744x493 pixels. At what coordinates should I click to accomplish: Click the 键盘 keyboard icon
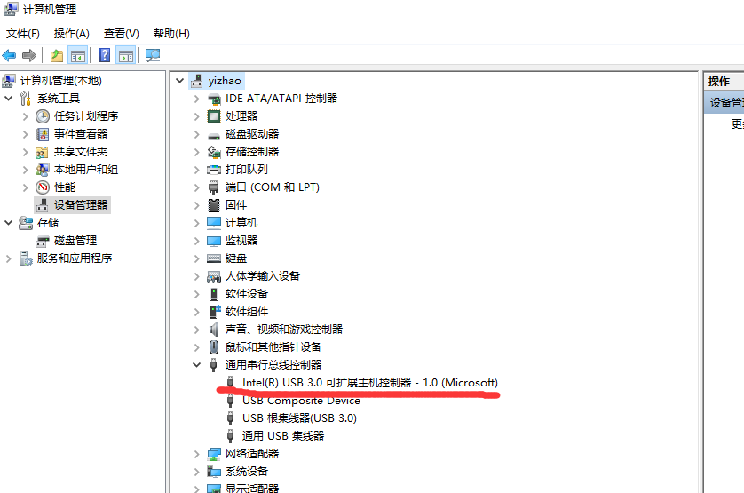coord(214,258)
